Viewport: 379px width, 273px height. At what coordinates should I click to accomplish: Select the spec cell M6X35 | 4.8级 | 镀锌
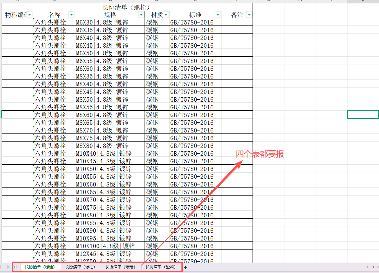110,30
